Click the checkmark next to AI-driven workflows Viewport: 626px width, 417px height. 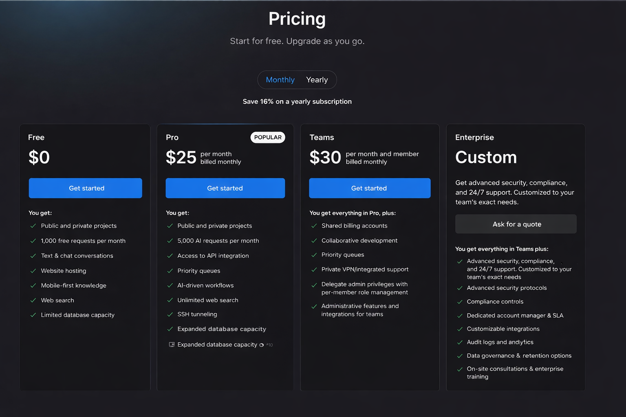tap(170, 285)
